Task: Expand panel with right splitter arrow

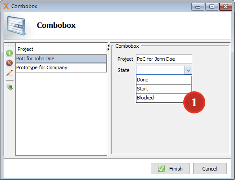Action: 108,49
